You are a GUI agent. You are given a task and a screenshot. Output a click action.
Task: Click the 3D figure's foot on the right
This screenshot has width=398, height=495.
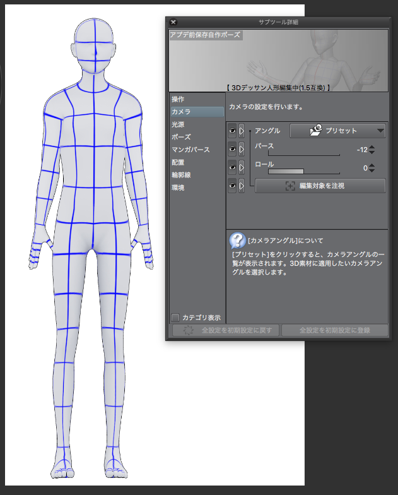[116, 467]
